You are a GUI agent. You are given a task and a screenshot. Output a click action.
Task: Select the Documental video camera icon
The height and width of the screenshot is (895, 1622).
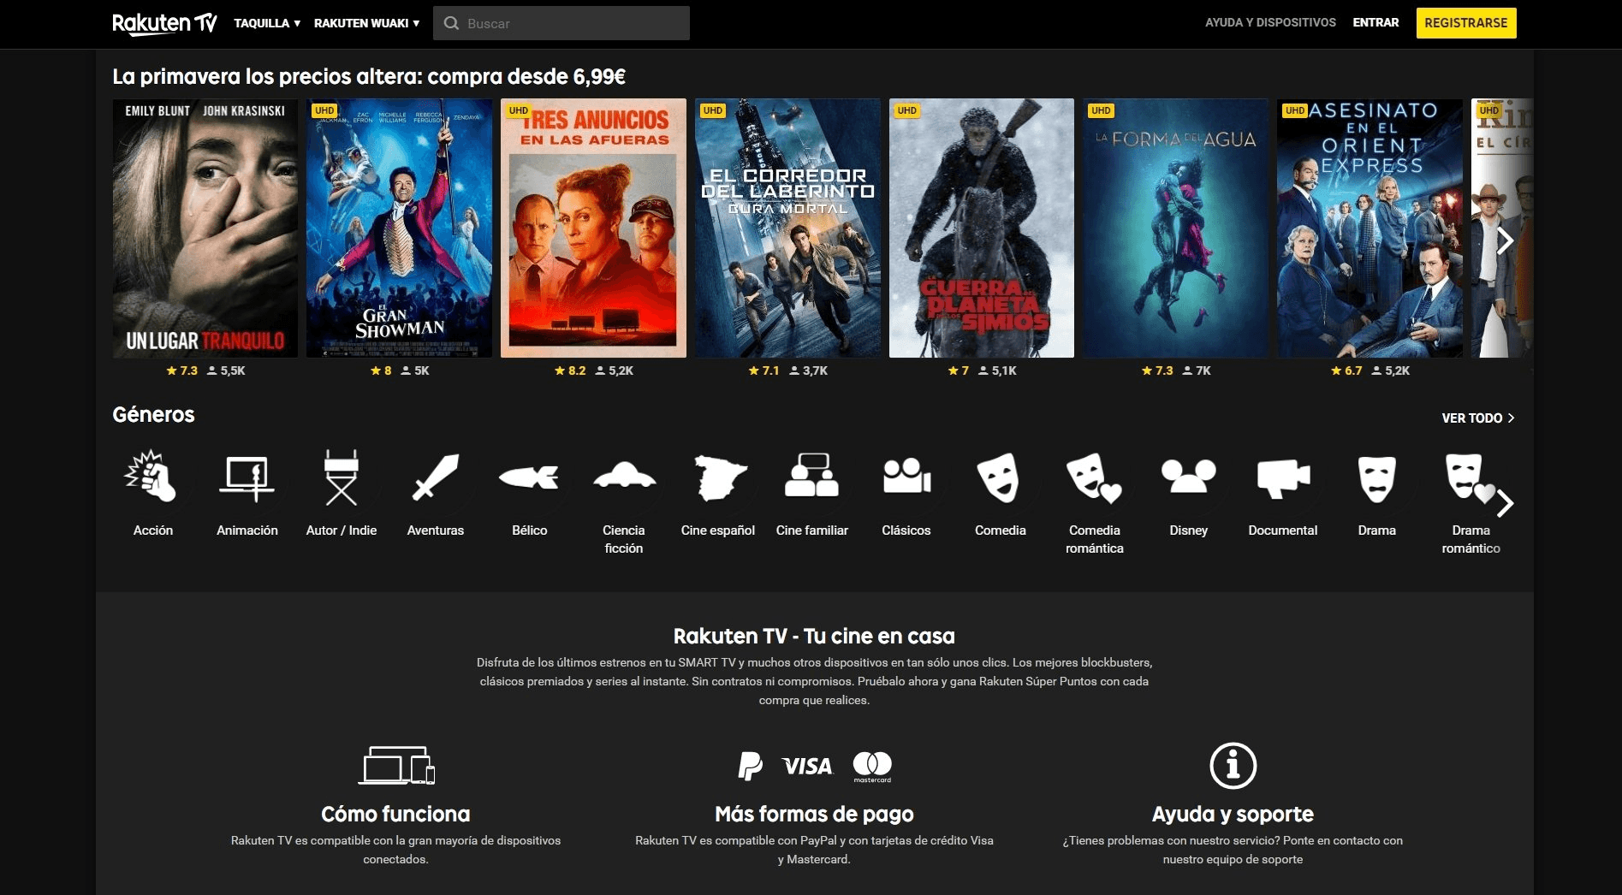[1283, 477]
